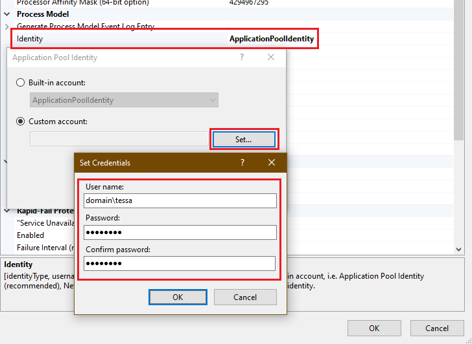Click the Confirm password field

coord(180,263)
